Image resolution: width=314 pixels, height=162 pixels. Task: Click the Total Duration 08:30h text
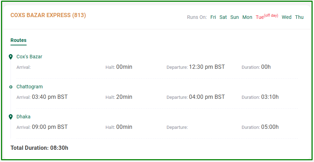click(x=40, y=148)
